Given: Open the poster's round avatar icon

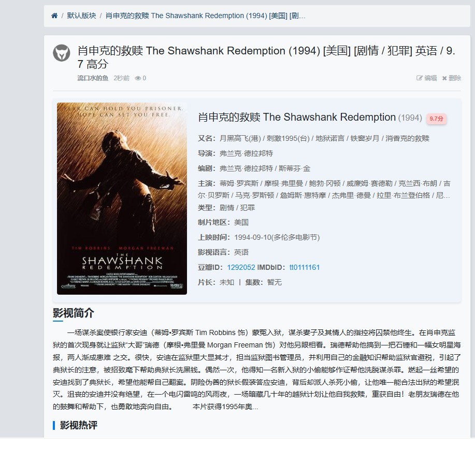Looking at the screenshot, I should click(x=62, y=53).
